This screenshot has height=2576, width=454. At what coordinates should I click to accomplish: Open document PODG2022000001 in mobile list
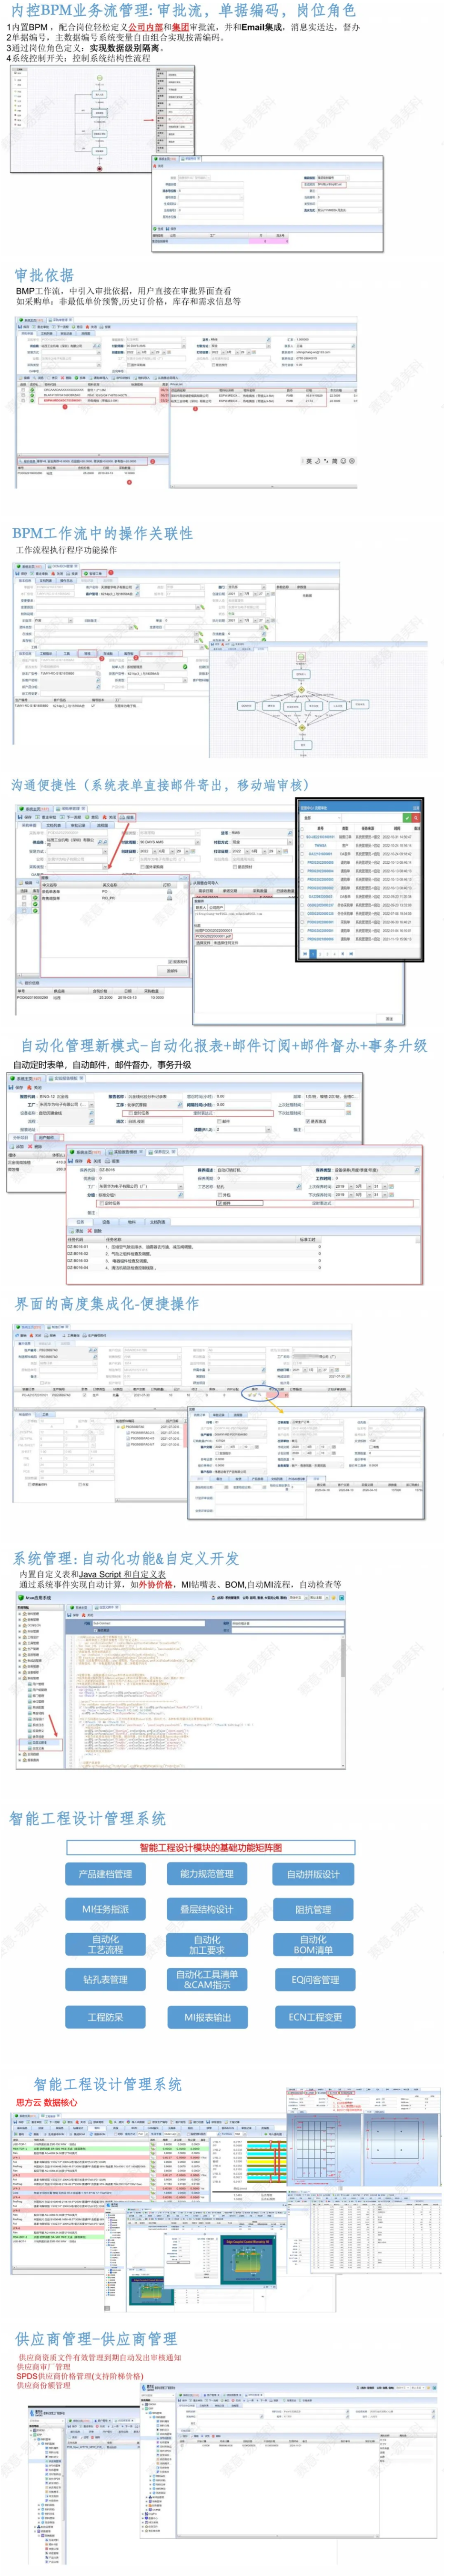321,922
